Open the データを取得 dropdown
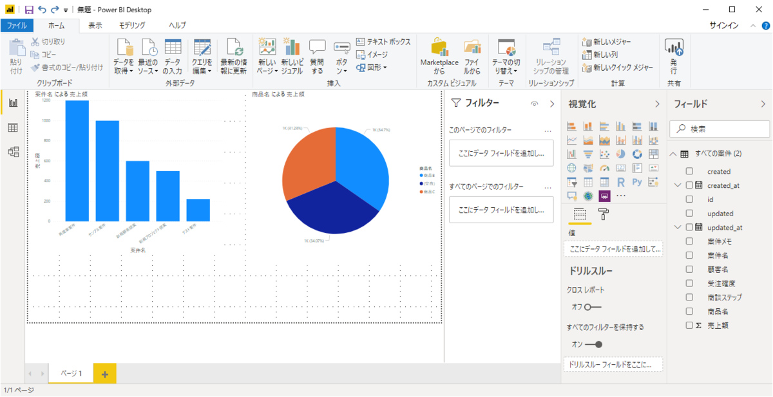Image resolution: width=773 pixels, height=397 pixels. [124, 57]
